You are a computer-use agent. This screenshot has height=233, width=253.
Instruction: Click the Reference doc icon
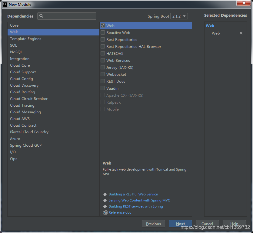click(105, 213)
